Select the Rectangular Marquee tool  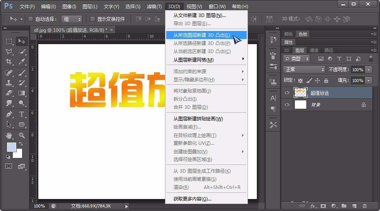pyautogui.click(x=9, y=41)
